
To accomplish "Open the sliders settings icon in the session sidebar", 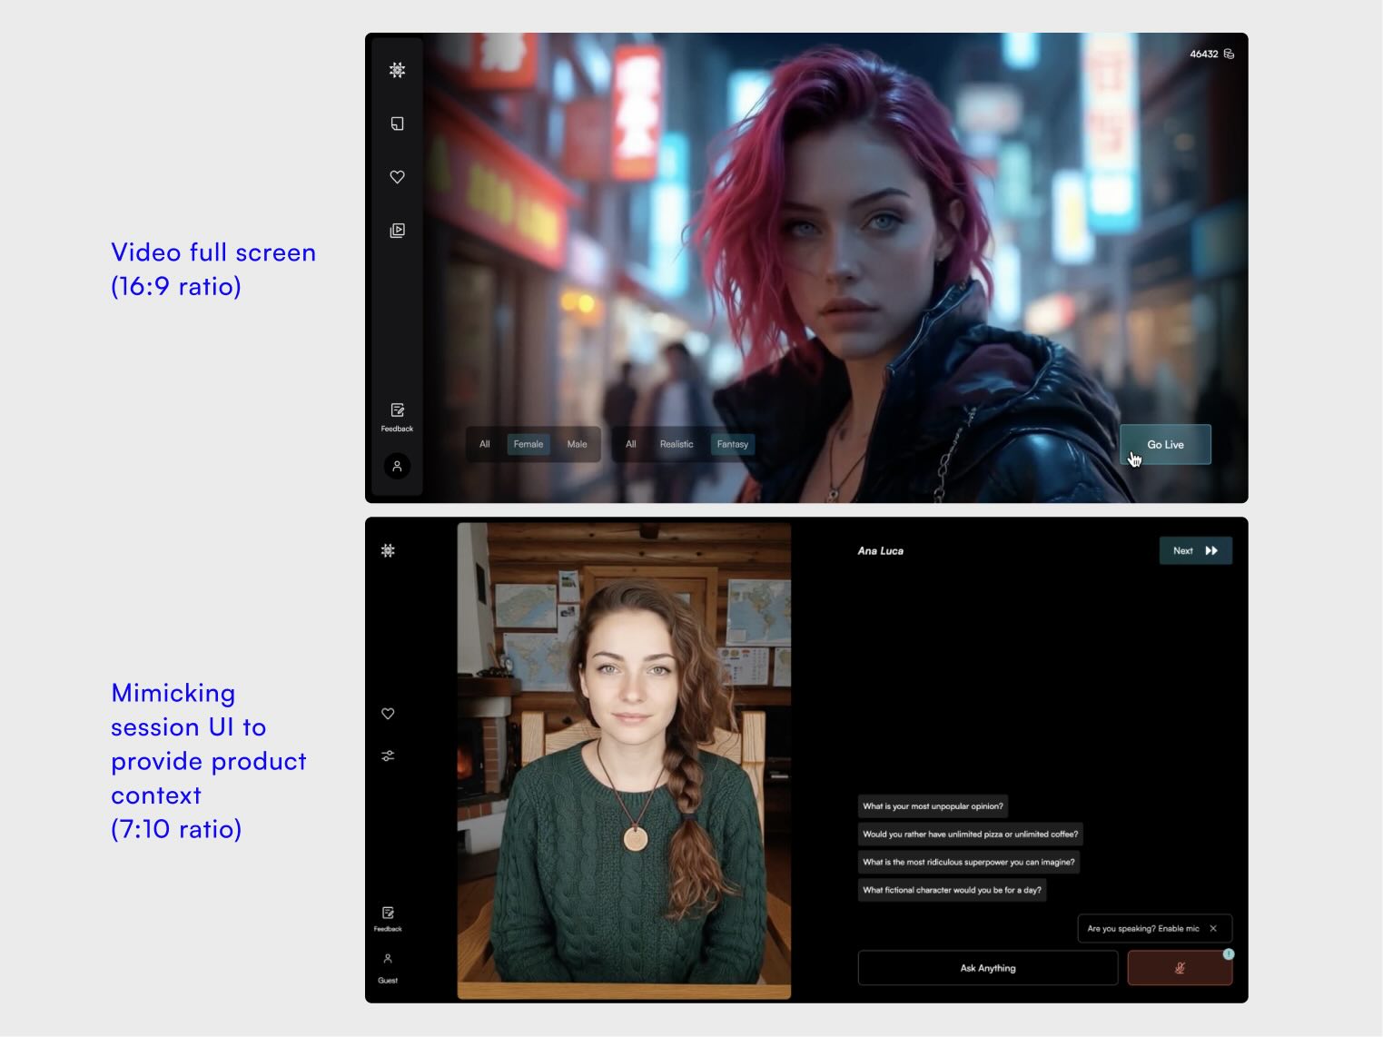I will coord(388,756).
